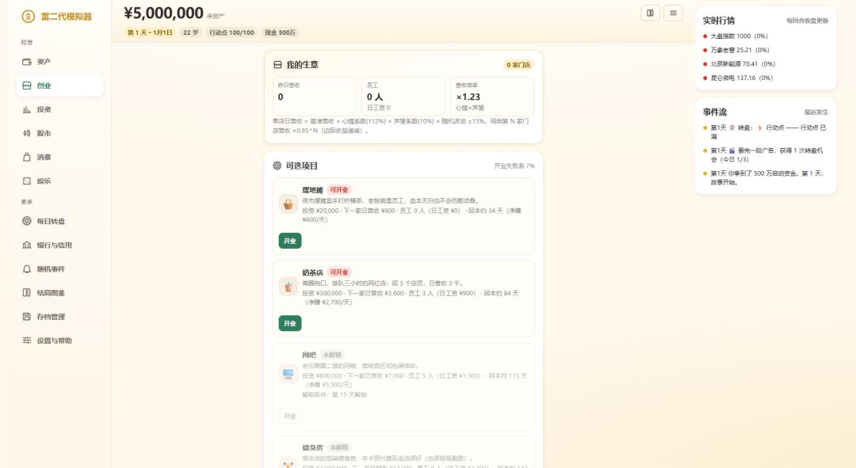Image resolution: width=856 pixels, height=468 pixels.
Task: Click the 消费 shopping bag icon
Action: point(27,157)
